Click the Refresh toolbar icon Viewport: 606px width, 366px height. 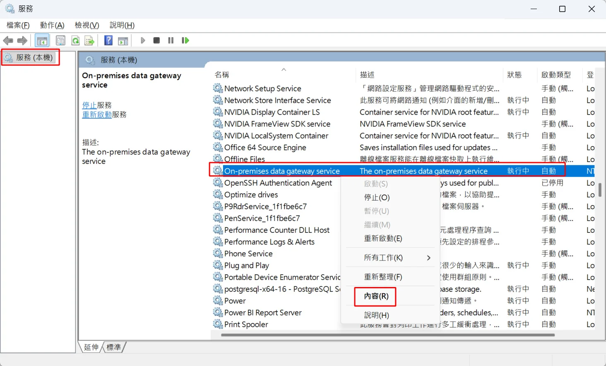[75, 41]
